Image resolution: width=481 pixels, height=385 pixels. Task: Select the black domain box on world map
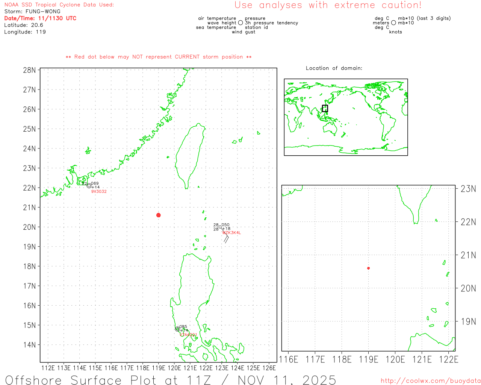click(325, 108)
